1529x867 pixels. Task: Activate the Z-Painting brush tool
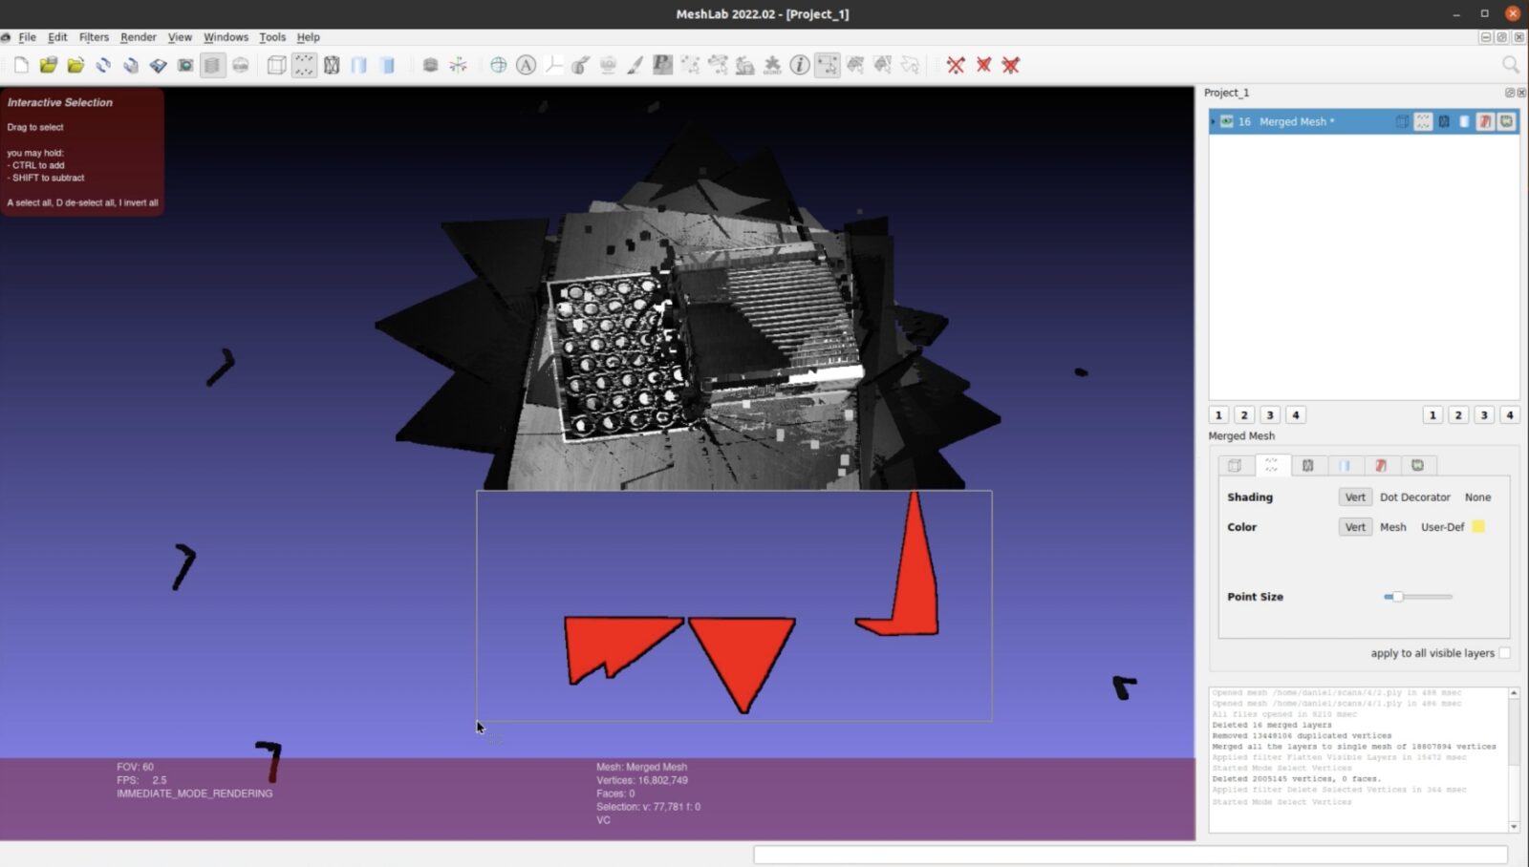[x=634, y=64]
